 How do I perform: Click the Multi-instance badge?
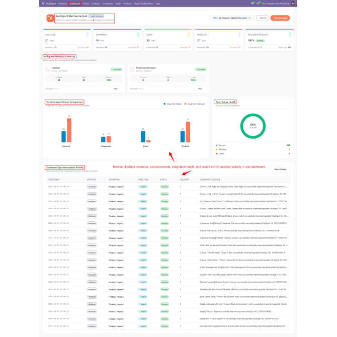[97, 16]
